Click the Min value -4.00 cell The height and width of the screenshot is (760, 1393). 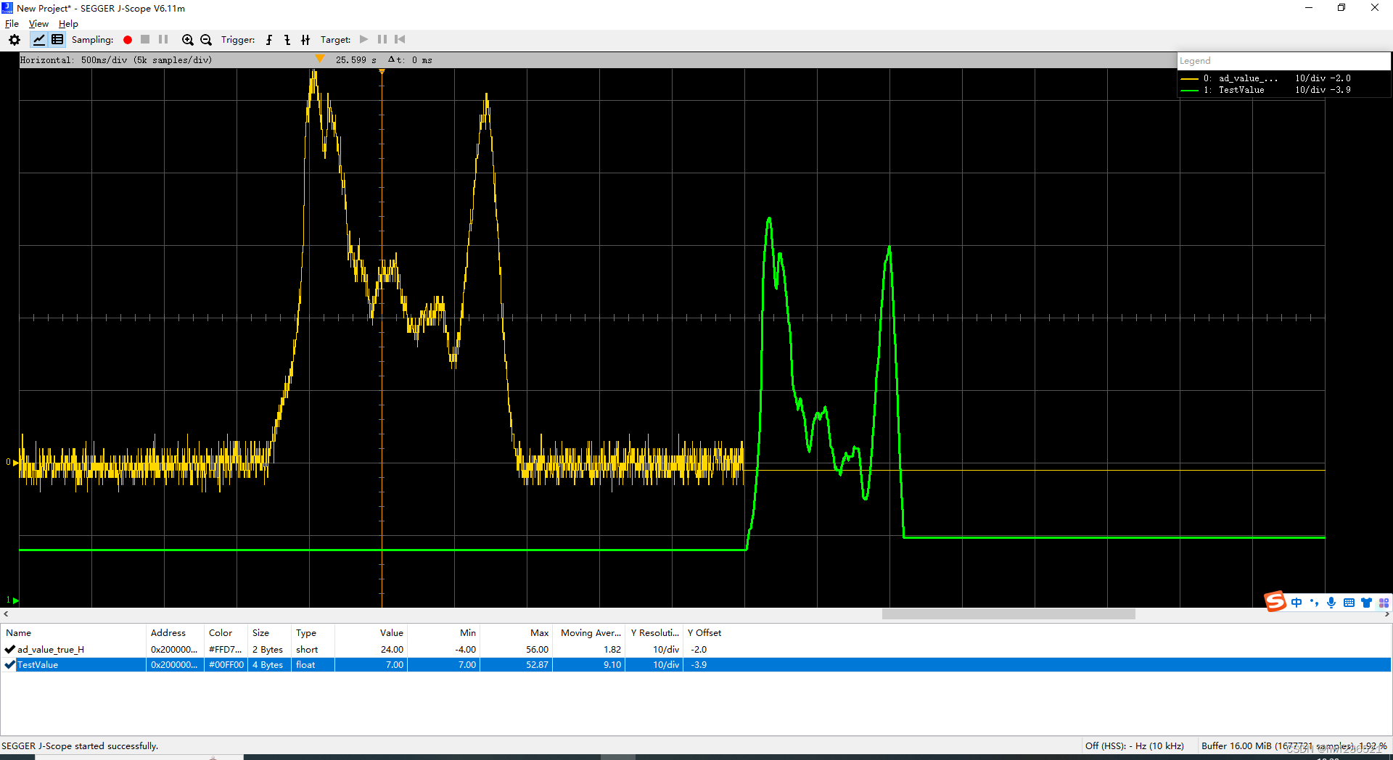tap(443, 650)
